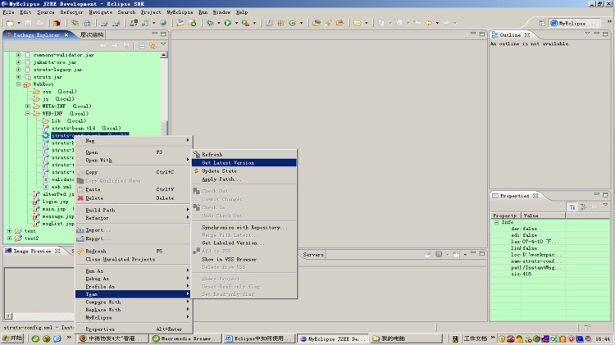Screen dimensions: 615x345
Task: Select Get Latest Version in Team submenu
Action: point(244,163)
